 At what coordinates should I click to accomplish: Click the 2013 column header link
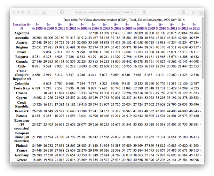(194, 28)
